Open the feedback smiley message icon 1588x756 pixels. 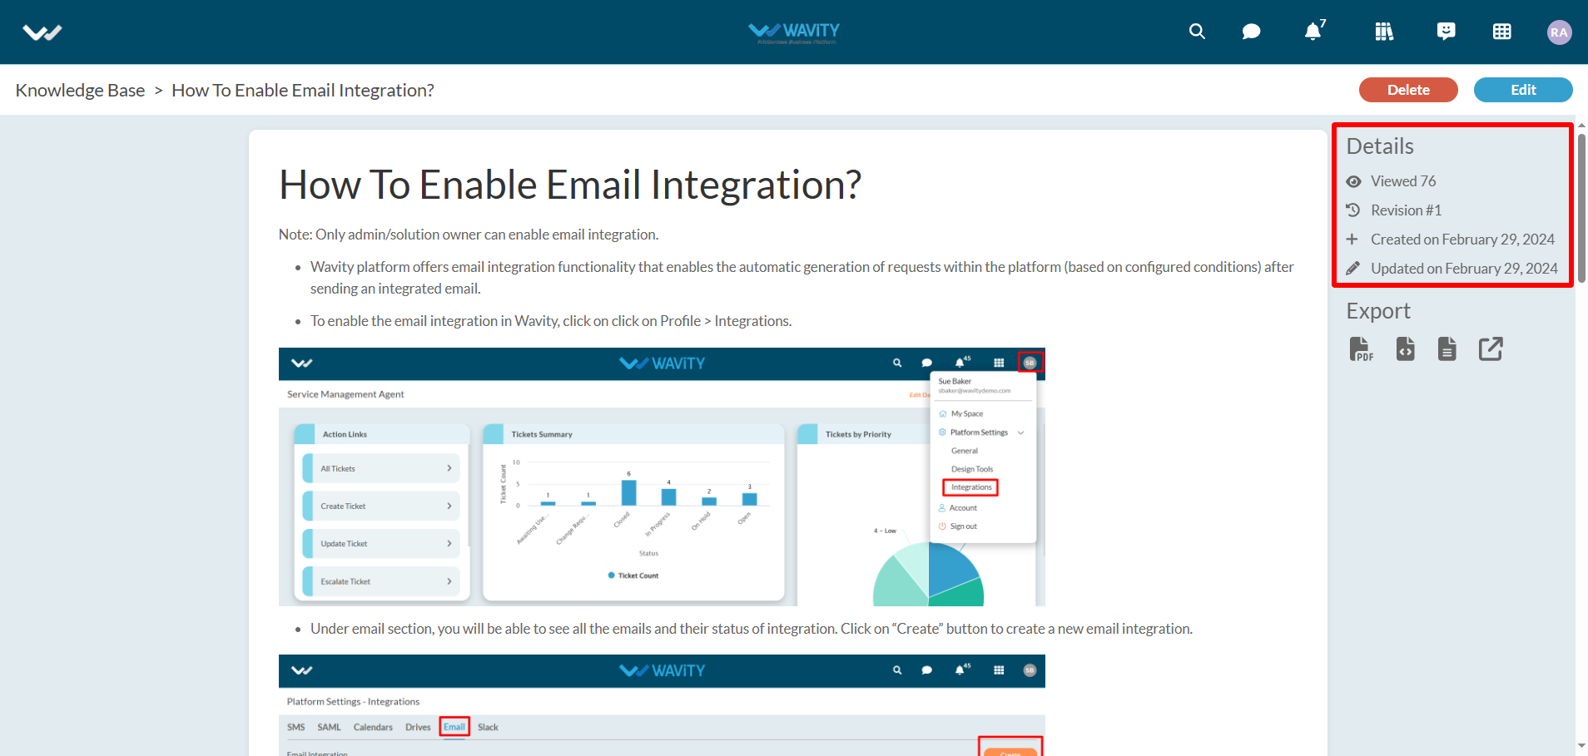point(1447,32)
